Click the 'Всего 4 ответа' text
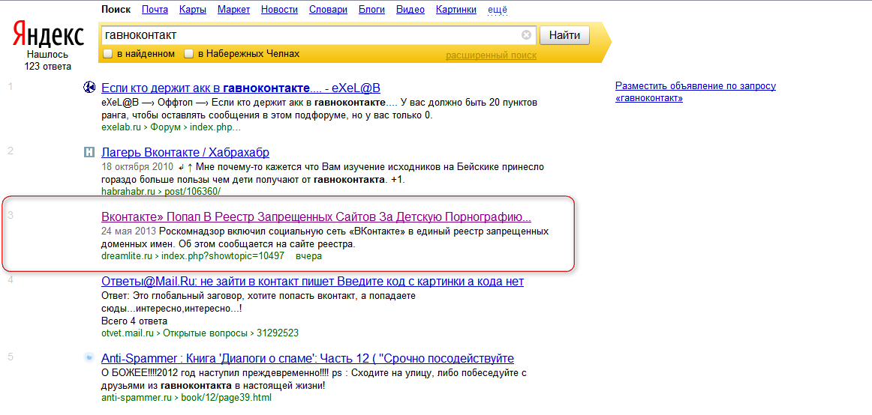Viewport: 872px width, 415px height. click(x=134, y=321)
